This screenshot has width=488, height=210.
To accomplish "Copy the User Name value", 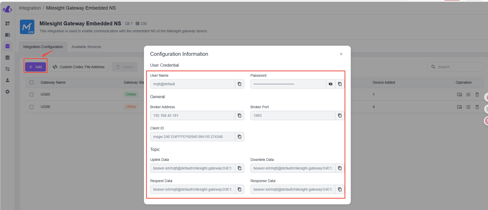I will [x=240, y=84].
